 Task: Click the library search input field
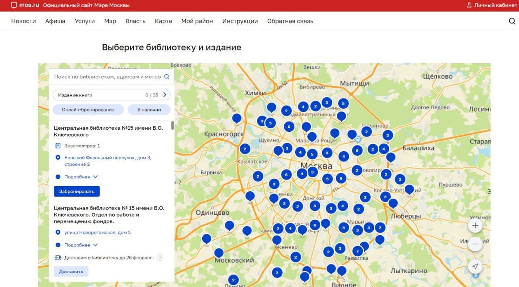(x=107, y=77)
